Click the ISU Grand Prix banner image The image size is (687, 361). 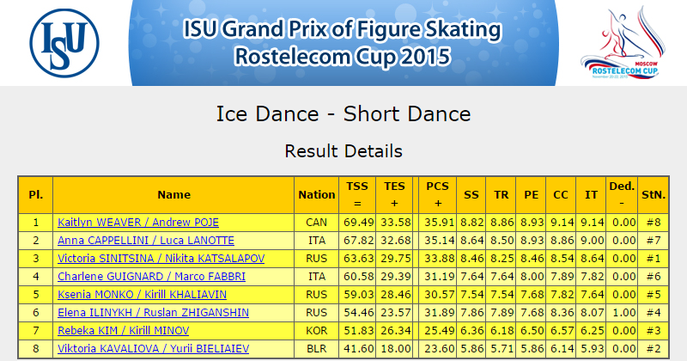(343, 43)
